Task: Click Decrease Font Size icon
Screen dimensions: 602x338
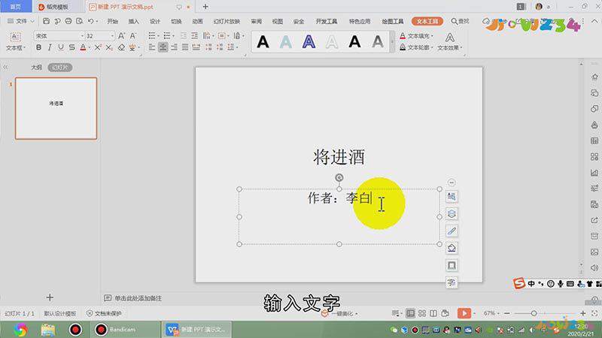Action: pyautogui.click(x=133, y=35)
